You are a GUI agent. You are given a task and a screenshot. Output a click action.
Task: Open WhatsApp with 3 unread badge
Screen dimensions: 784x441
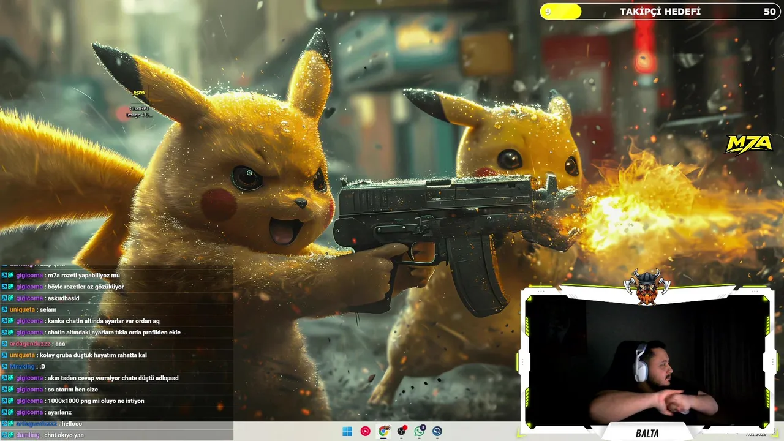point(420,431)
